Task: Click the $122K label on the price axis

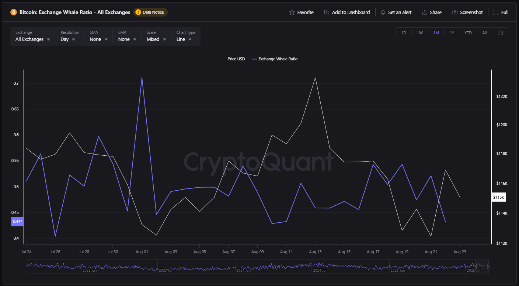Action: pos(502,96)
